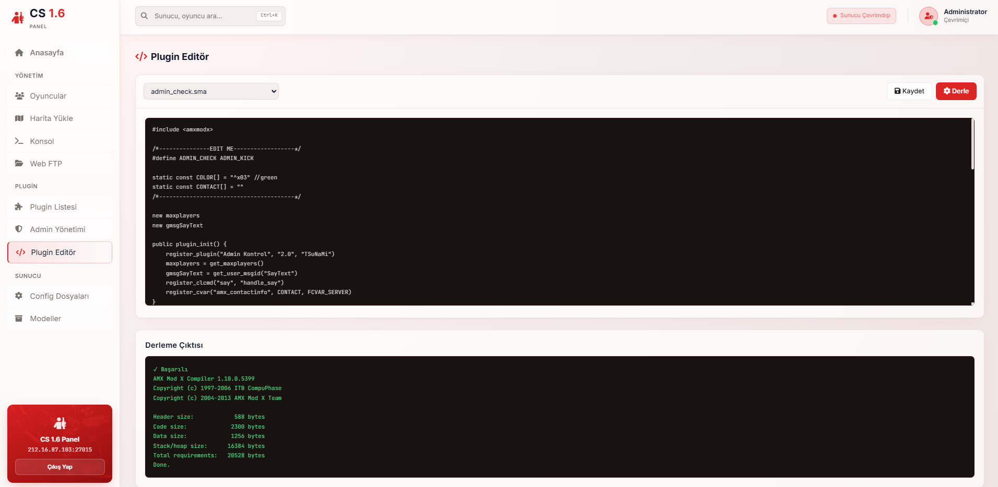Click the CS 1.6 Panel logo icon
Viewport: 998px width, 487px height.
pos(18,18)
